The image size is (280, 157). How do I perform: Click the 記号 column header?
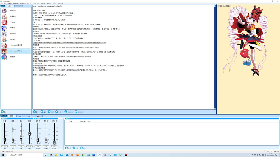point(71,121)
